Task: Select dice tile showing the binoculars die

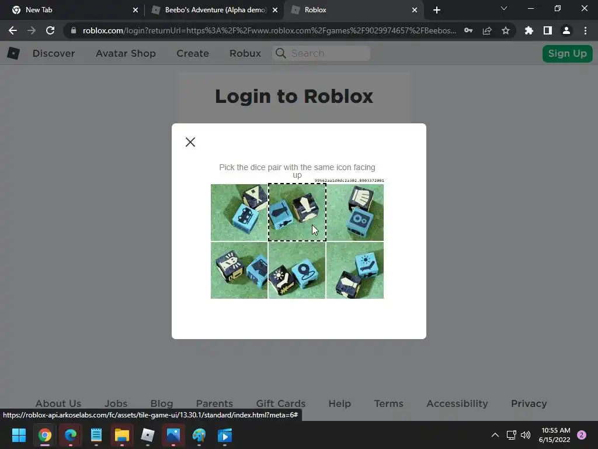Action: (x=355, y=213)
